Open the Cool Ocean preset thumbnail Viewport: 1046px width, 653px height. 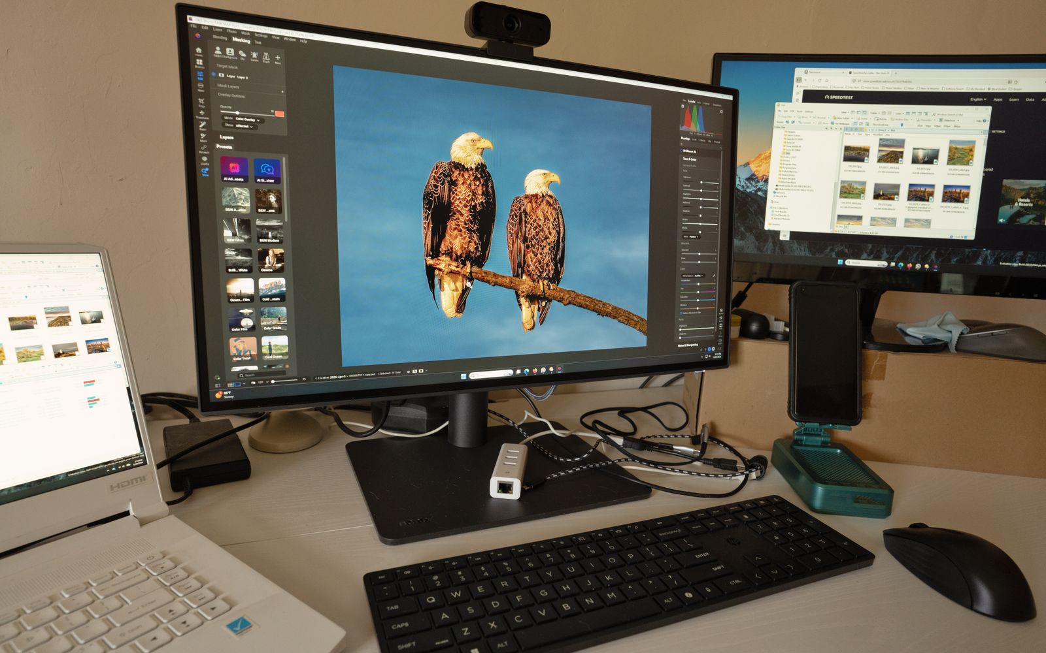click(274, 347)
